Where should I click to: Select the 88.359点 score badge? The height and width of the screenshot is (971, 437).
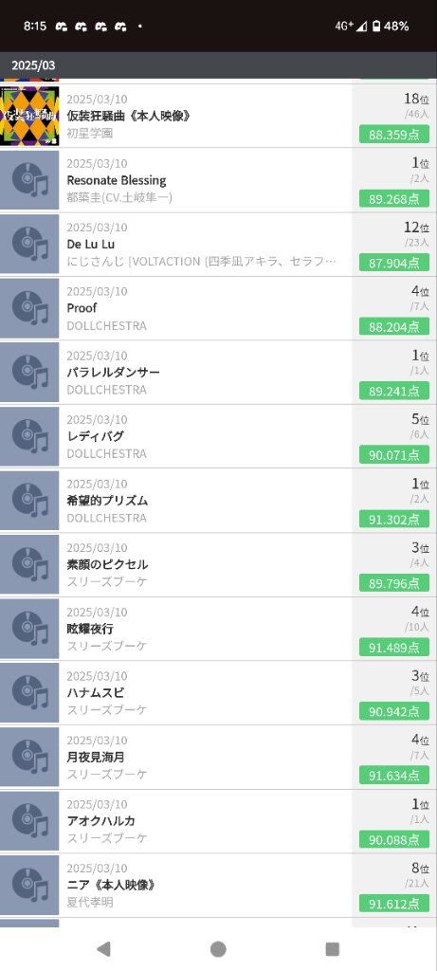(393, 135)
